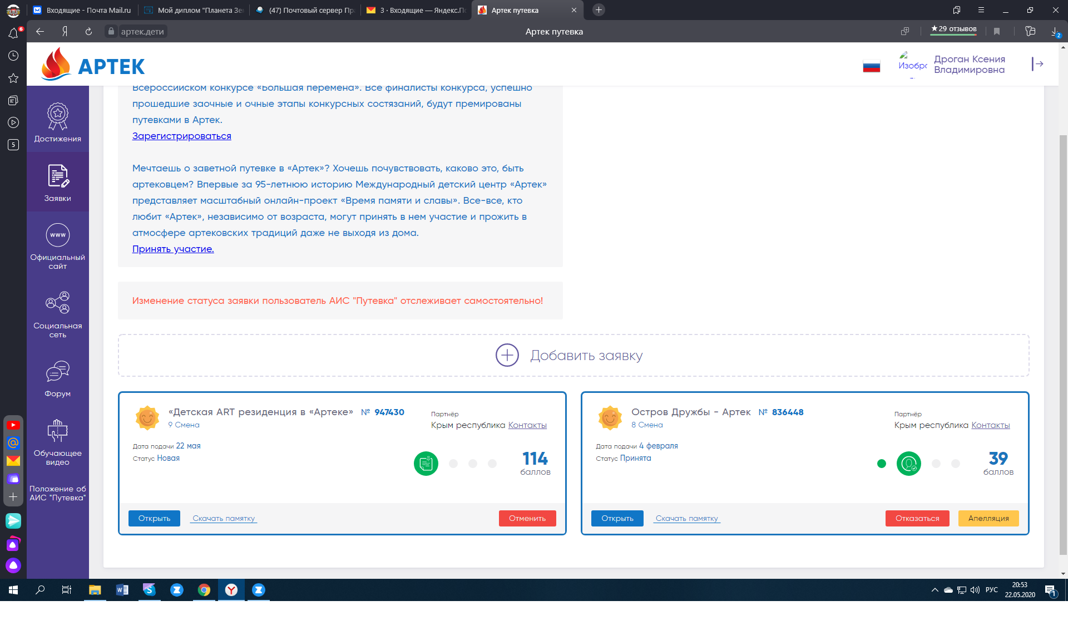Viewport: 1068px width, 630px height.
Task: Open the Заявки section in the sidebar
Action: click(x=58, y=182)
